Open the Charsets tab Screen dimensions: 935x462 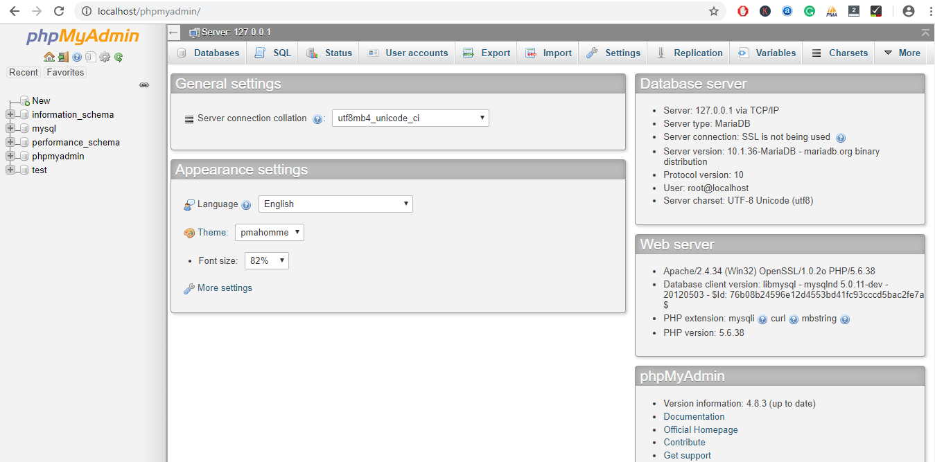[839, 53]
